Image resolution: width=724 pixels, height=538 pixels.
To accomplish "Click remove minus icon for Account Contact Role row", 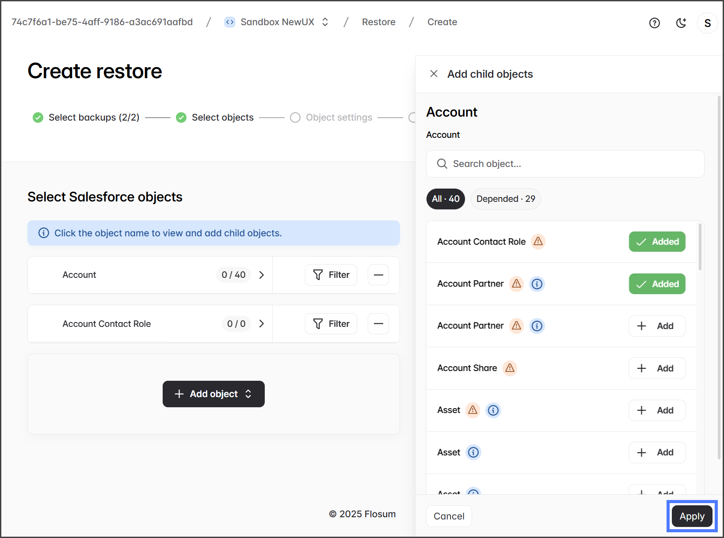I will pyautogui.click(x=378, y=324).
